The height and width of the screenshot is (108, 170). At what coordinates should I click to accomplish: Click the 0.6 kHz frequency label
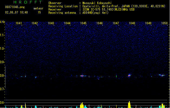2,103
